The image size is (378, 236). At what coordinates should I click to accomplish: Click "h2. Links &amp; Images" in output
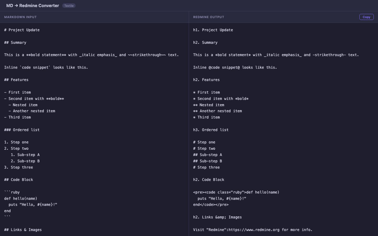218,217
